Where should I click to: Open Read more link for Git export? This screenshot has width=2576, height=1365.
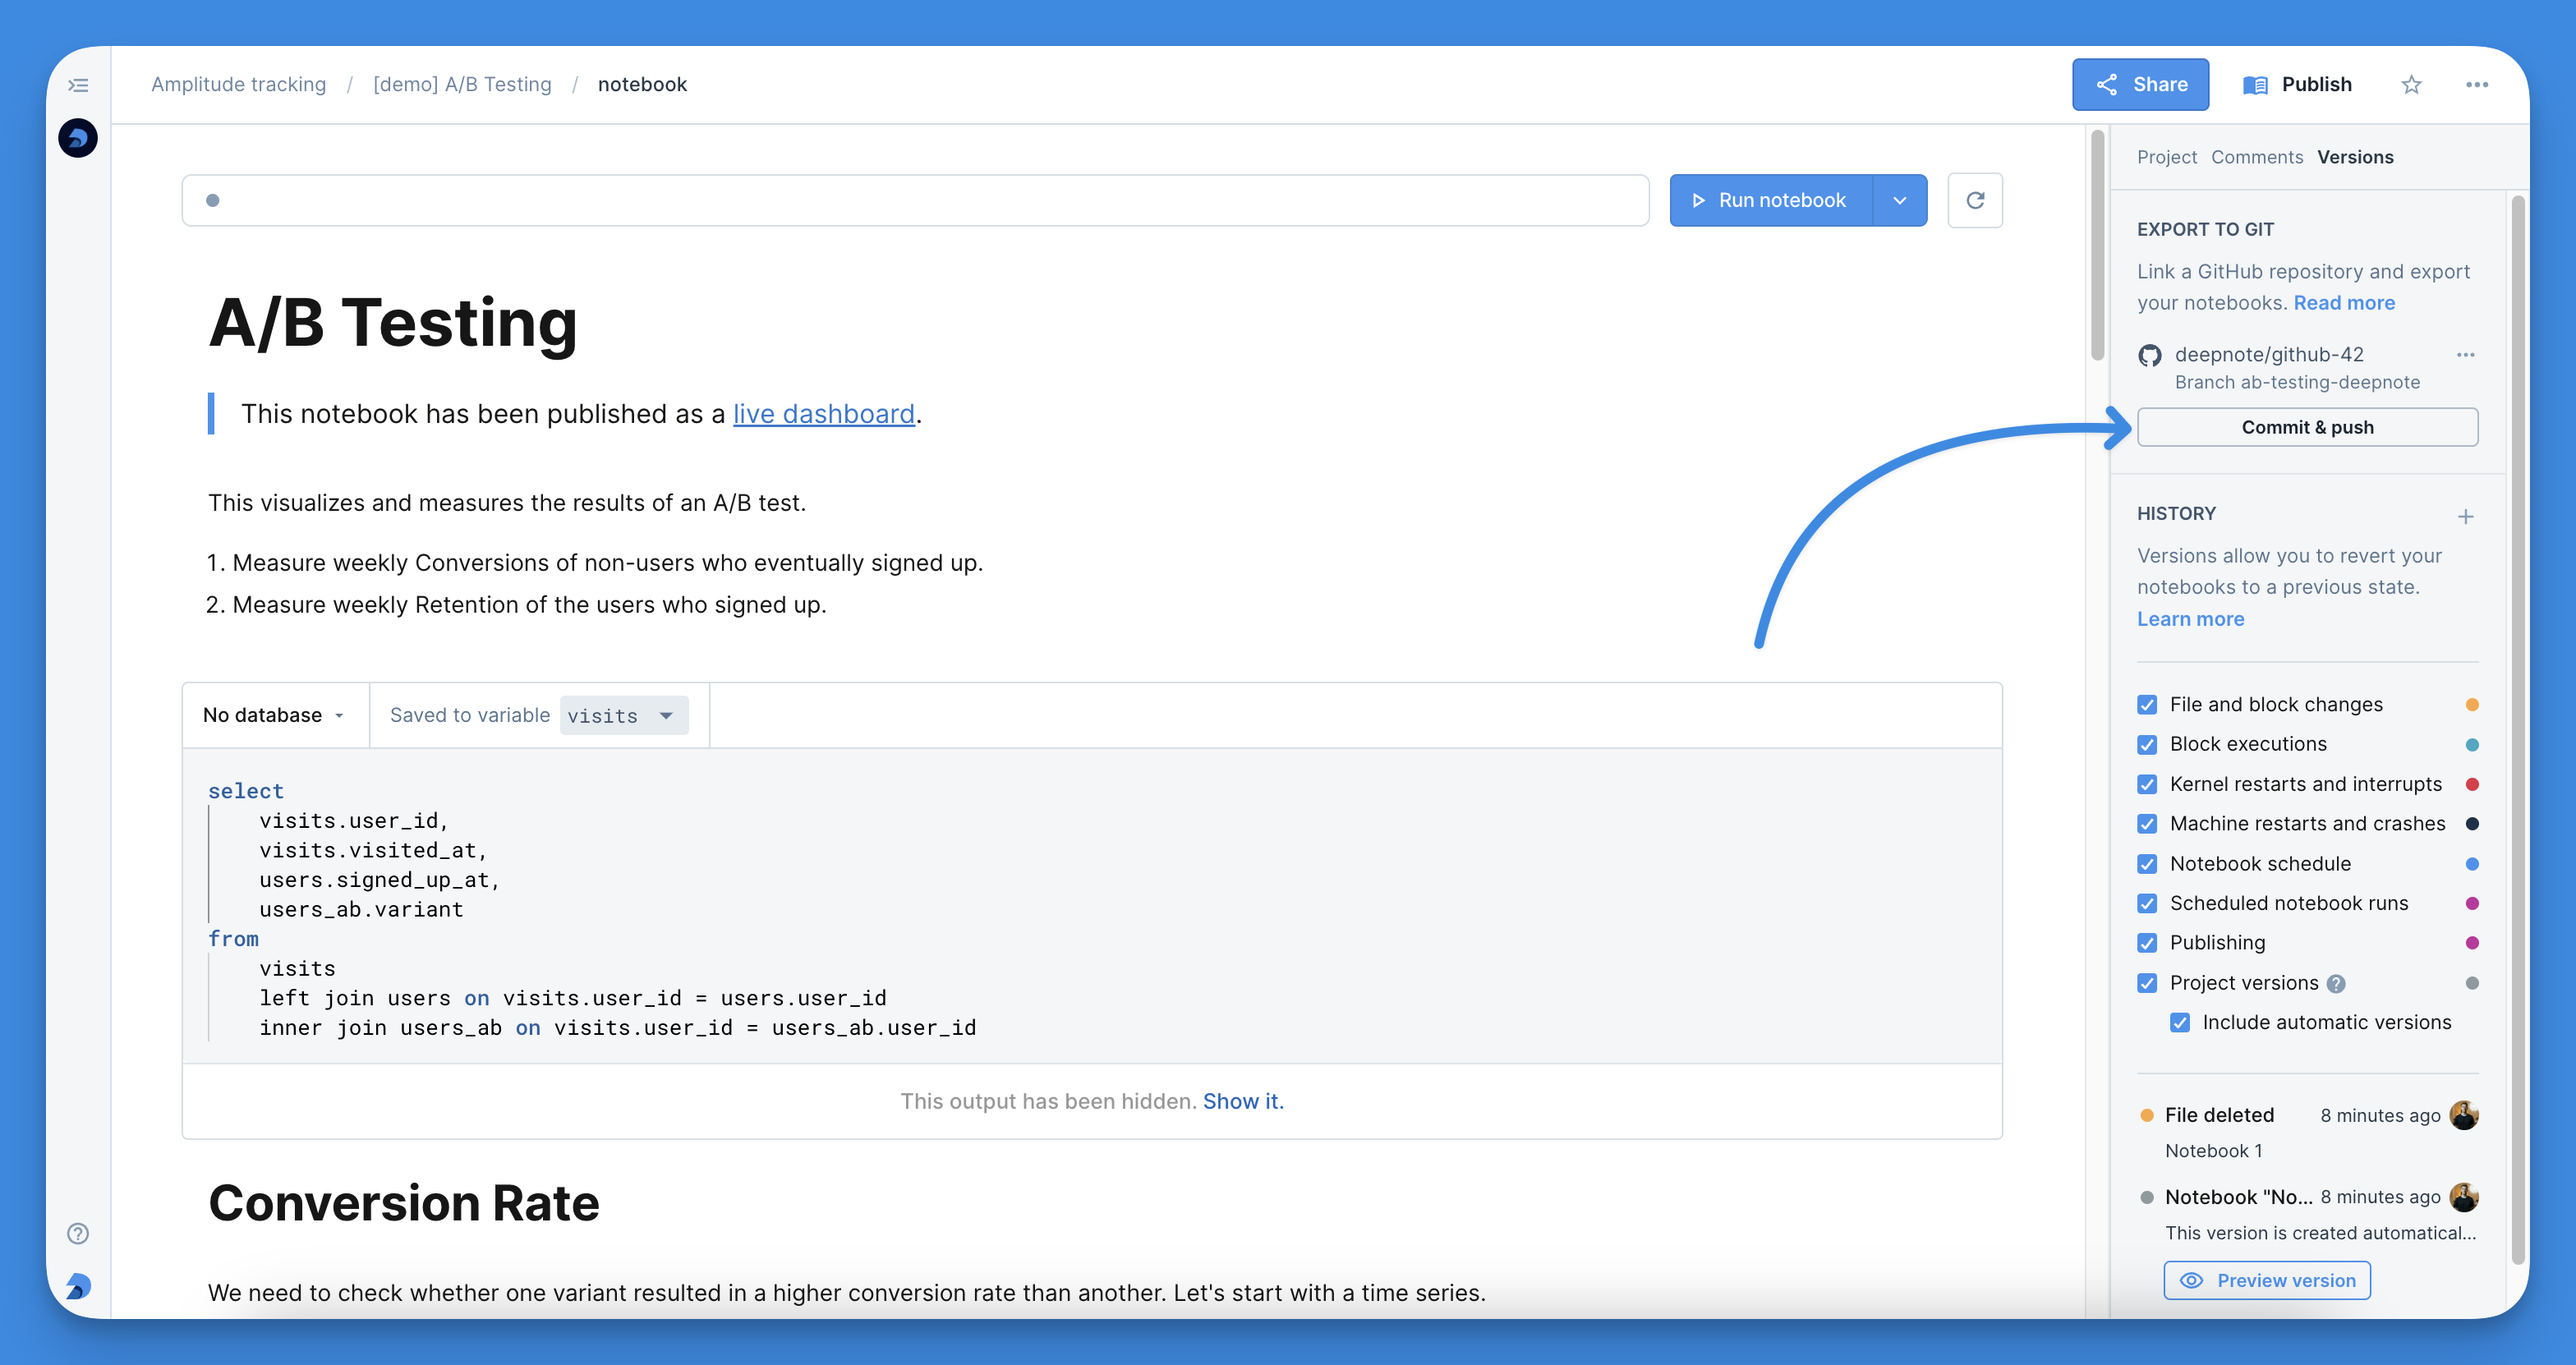(2344, 303)
